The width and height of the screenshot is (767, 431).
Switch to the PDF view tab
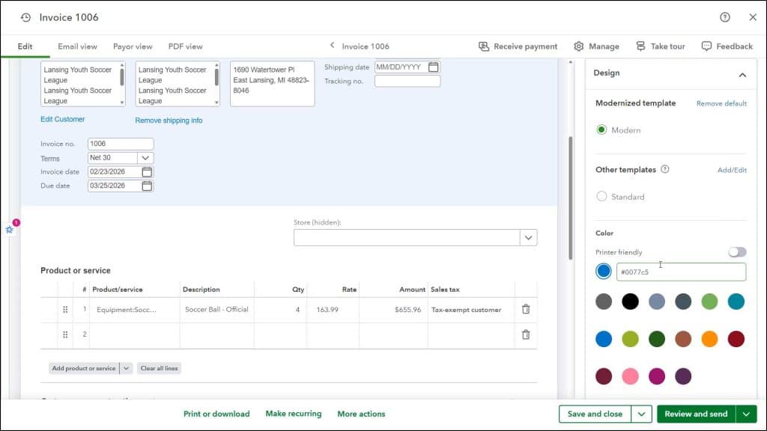[185, 46]
